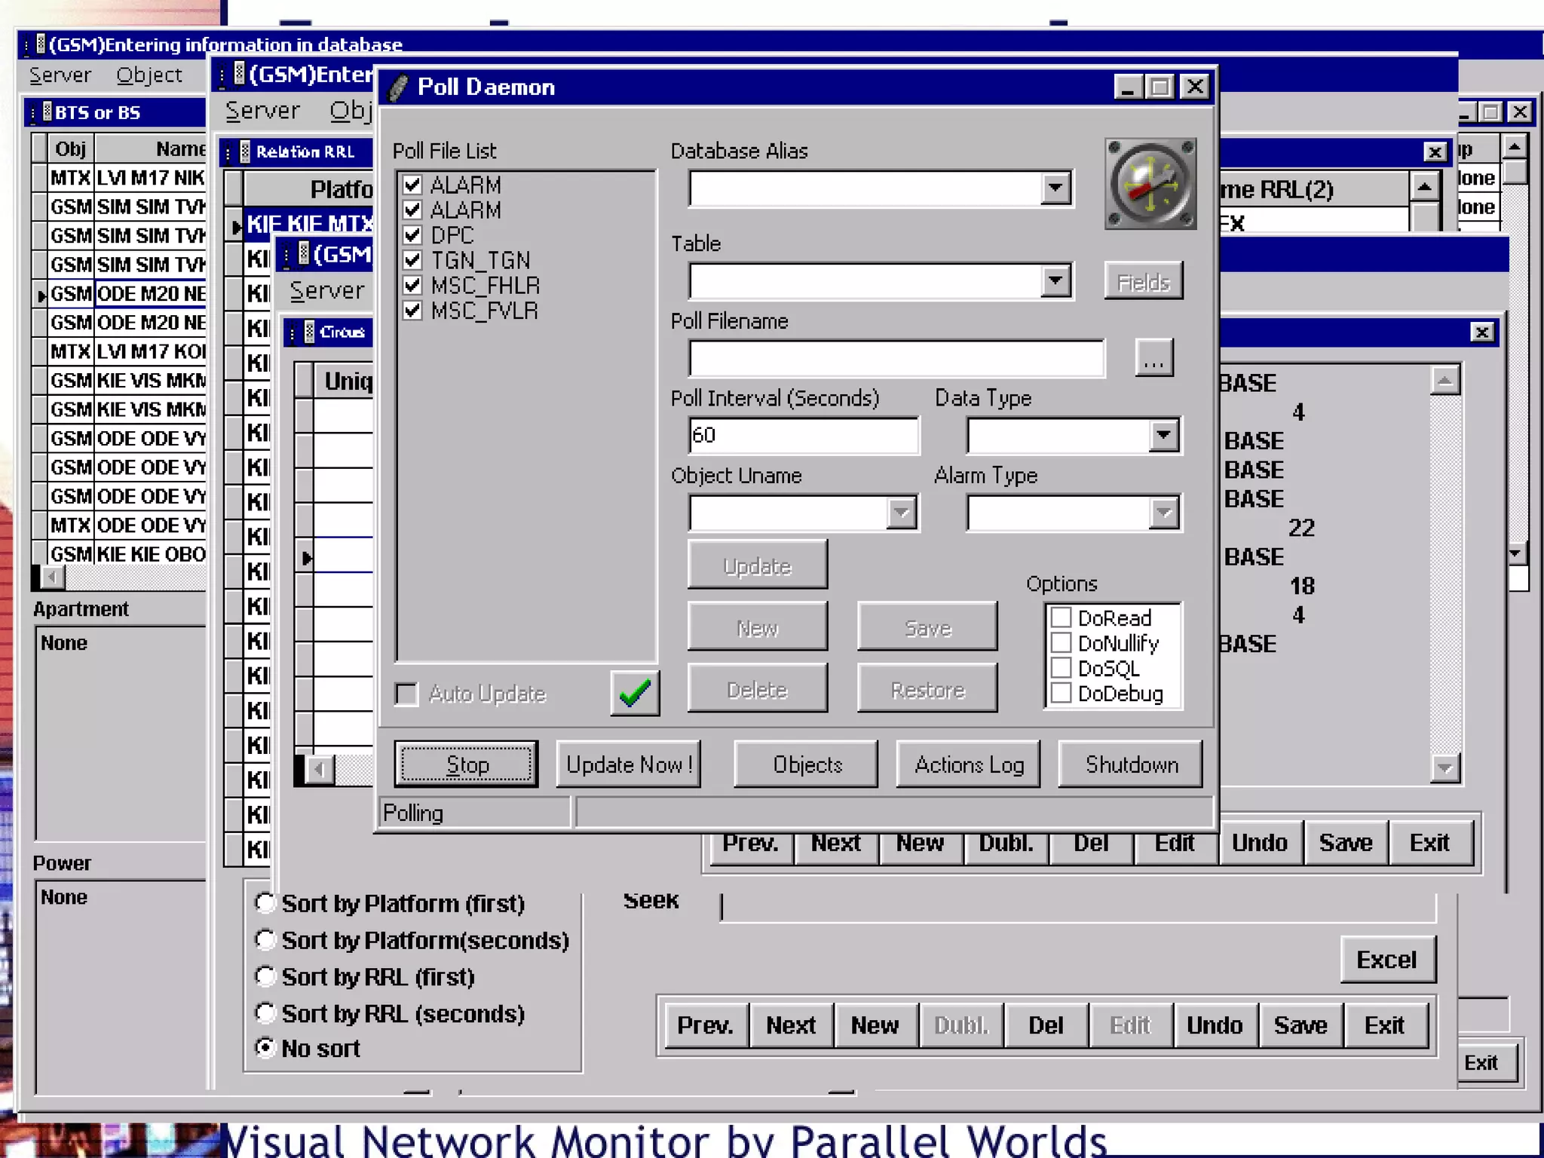This screenshot has width=1544, height=1158.
Task: Open Object menu in the back GSM window
Action: click(x=149, y=75)
